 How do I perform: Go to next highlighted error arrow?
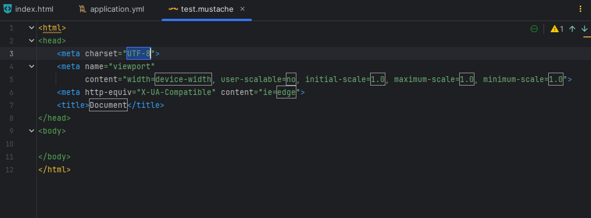coord(585,29)
